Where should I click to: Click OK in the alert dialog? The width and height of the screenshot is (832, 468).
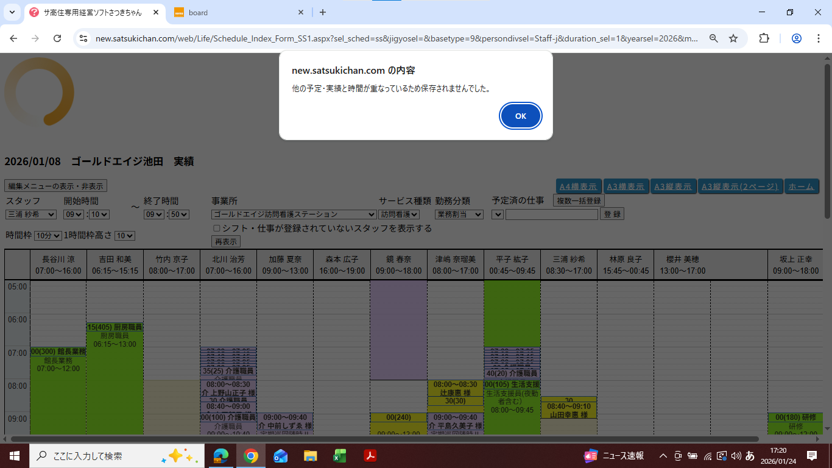(520, 116)
